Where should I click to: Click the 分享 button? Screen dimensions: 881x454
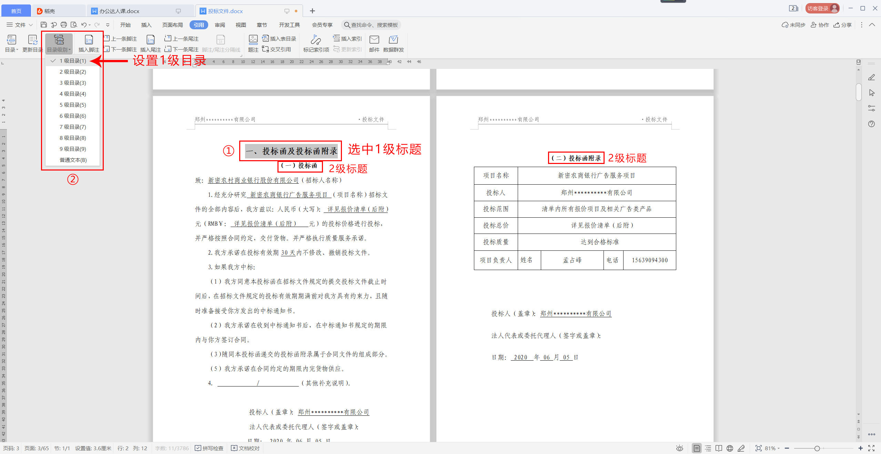tap(843, 25)
